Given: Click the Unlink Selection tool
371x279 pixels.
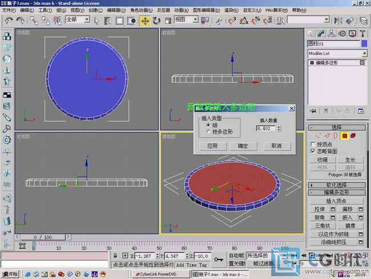Looking at the screenshot, I should click(x=46, y=21).
